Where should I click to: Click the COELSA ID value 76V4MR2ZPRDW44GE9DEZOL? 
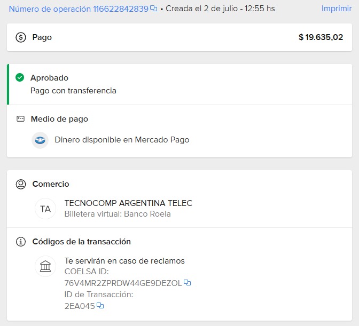(123, 283)
